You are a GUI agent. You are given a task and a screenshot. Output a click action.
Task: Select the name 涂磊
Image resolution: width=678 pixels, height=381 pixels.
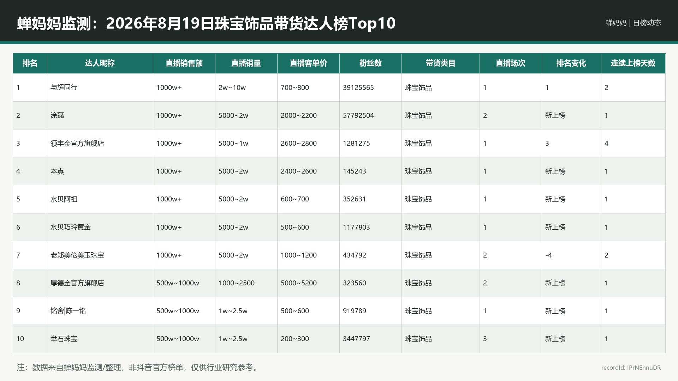point(57,115)
